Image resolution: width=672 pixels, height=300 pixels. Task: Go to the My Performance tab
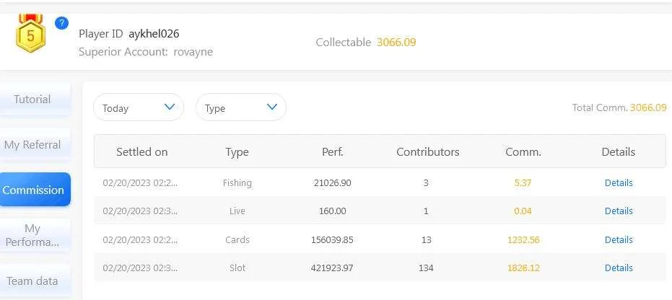(35, 235)
